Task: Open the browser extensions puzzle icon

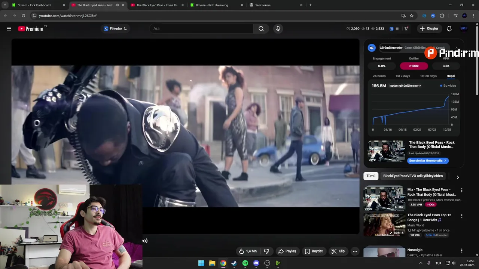Action: (x=442, y=16)
